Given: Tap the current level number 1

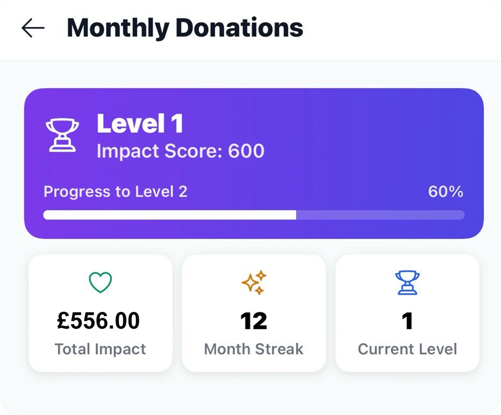Looking at the screenshot, I should (407, 321).
